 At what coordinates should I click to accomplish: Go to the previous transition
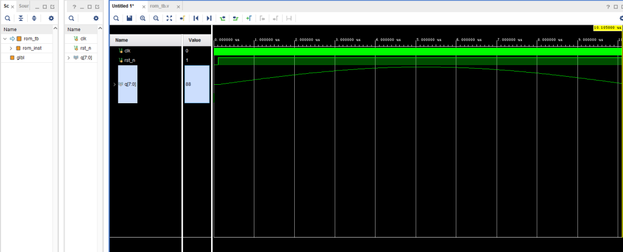coord(223,18)
